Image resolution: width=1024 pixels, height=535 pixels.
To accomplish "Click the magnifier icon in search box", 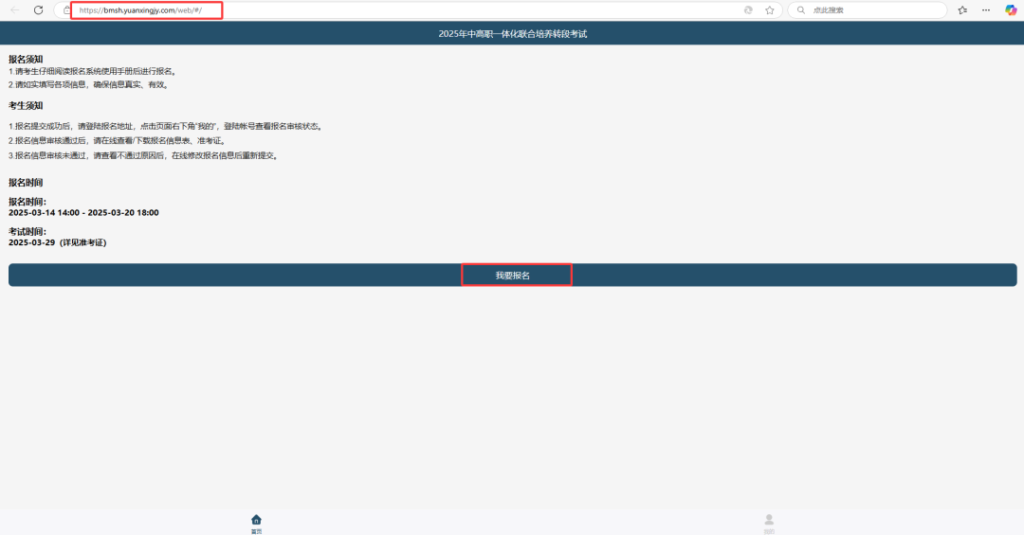I will click(800, 10).
